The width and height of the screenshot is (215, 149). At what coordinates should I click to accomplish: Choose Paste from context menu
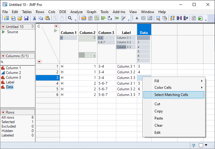pos(174,118)
